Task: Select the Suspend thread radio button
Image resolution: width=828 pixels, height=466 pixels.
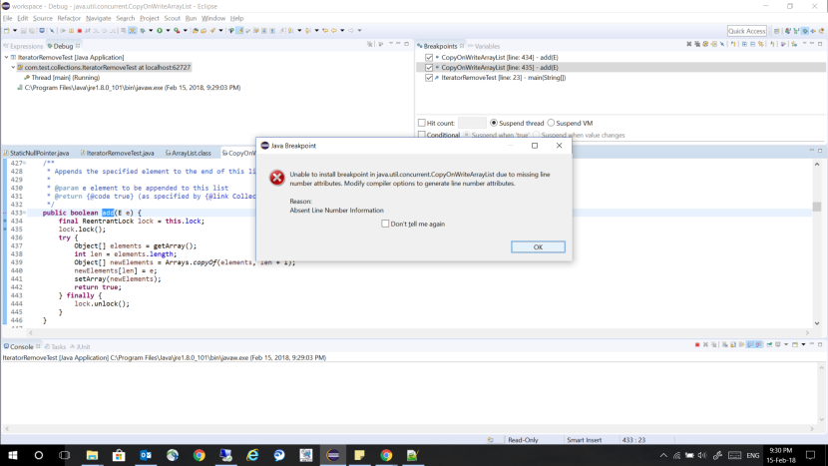Action: coord(494,123)
